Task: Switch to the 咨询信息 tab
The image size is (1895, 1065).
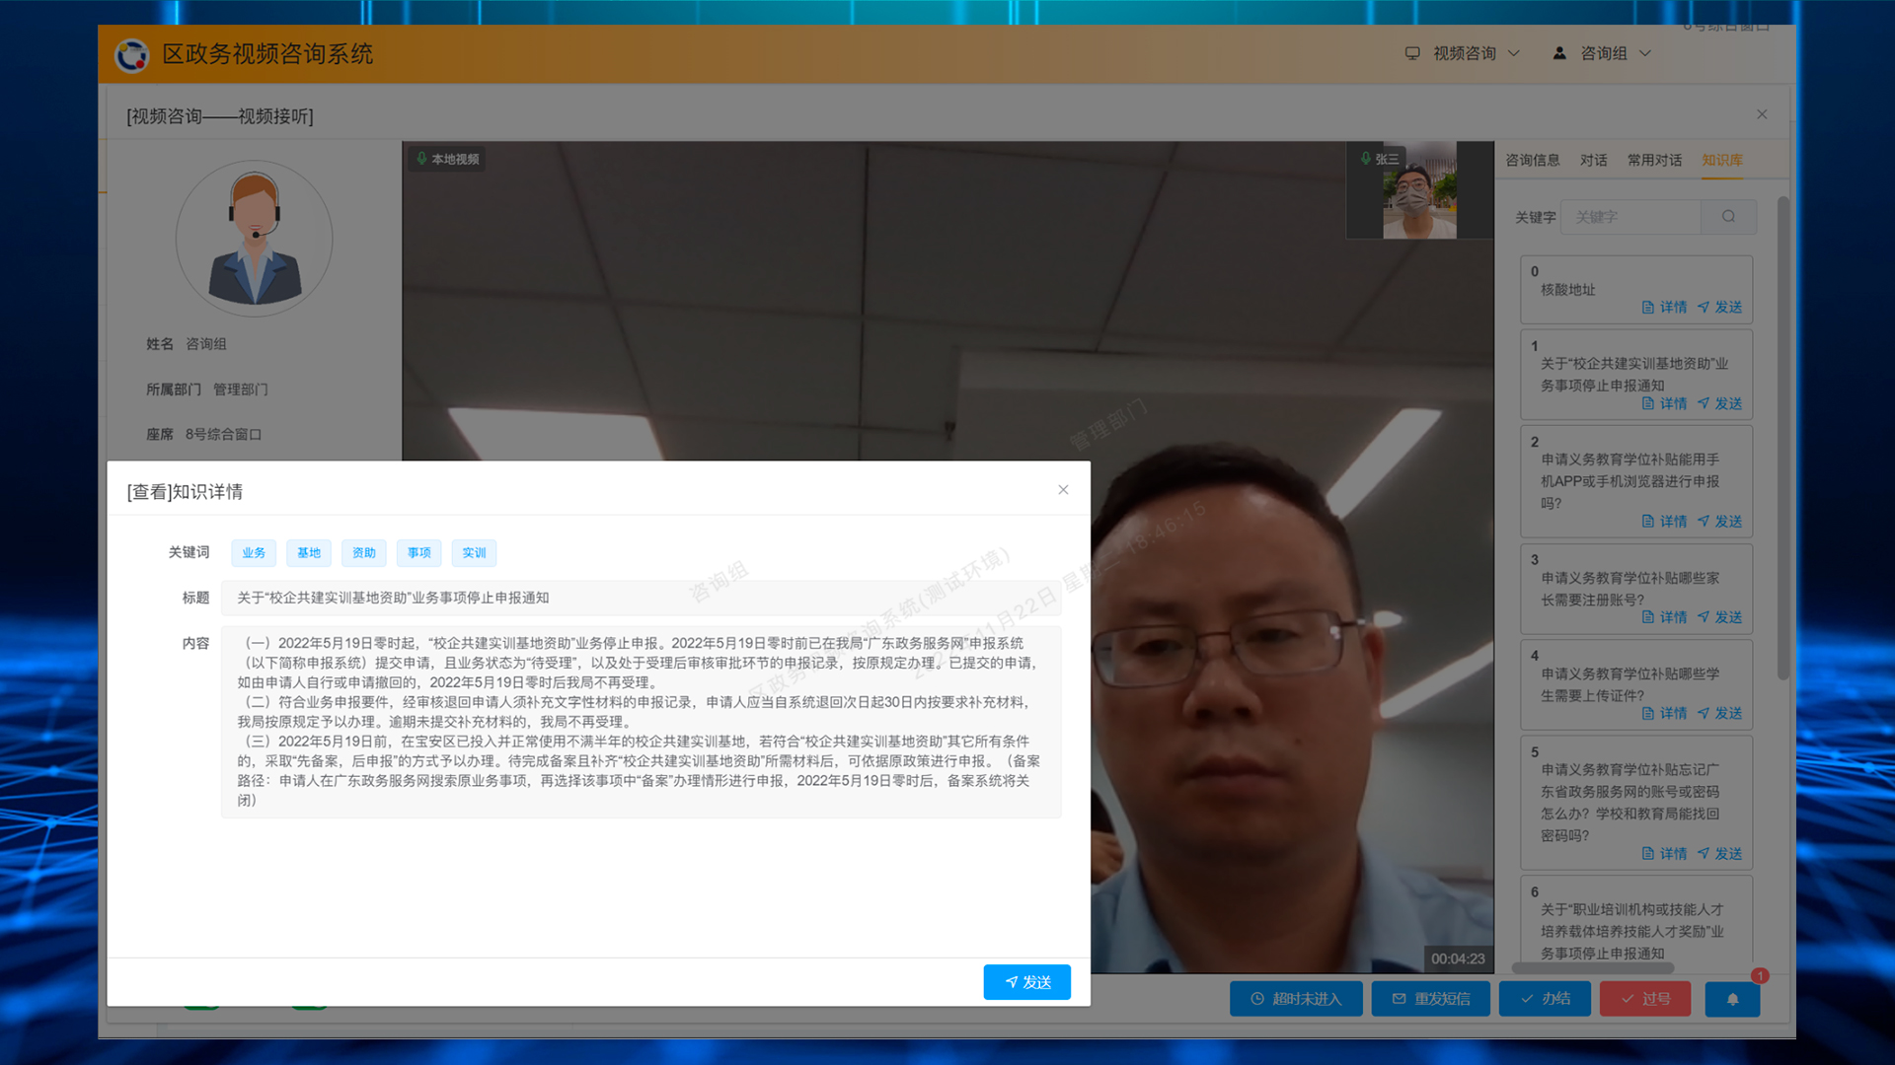Action: 1532,160
